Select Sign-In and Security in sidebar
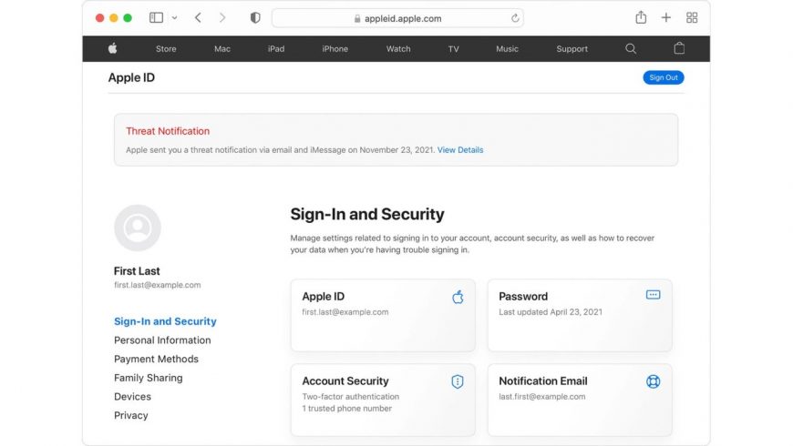This screenshot has width=793, height=446. point(165,321)
